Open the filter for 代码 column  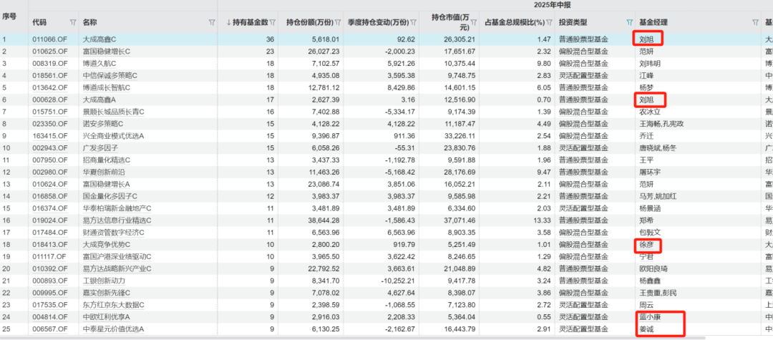tap(73, 22)
